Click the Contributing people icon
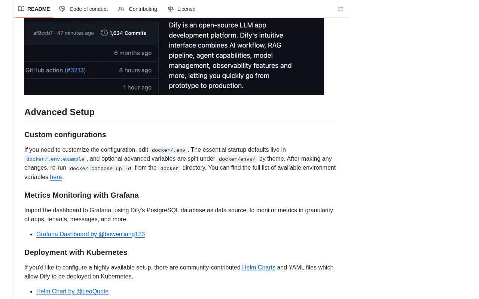Viewport: 479px width, 299px height. 121,9
